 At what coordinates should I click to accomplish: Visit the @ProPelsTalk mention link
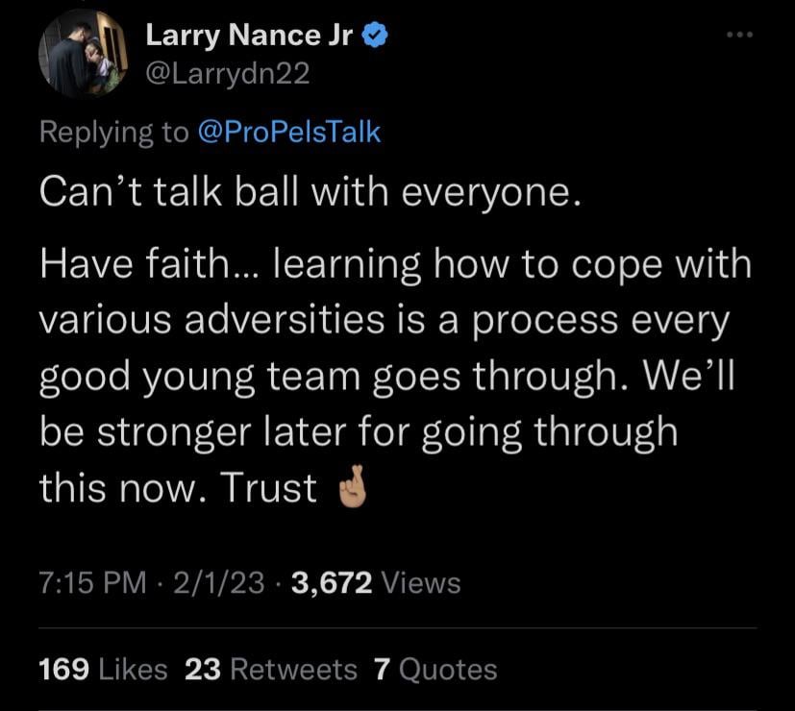tap(289, 132)
